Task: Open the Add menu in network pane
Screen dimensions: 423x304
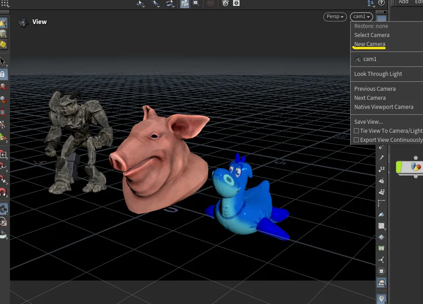Action: [x=403, y=2]
